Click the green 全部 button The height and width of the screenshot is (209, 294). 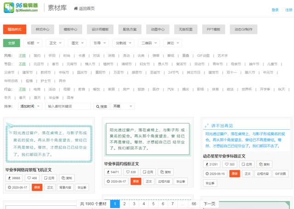(11, 43)
